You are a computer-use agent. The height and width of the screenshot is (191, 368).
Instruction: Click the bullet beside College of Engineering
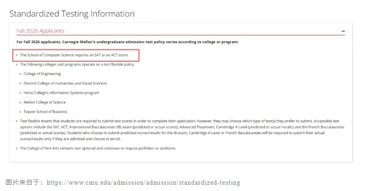[21, 74]
